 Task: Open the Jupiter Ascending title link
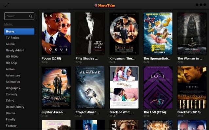click(53, 112)
